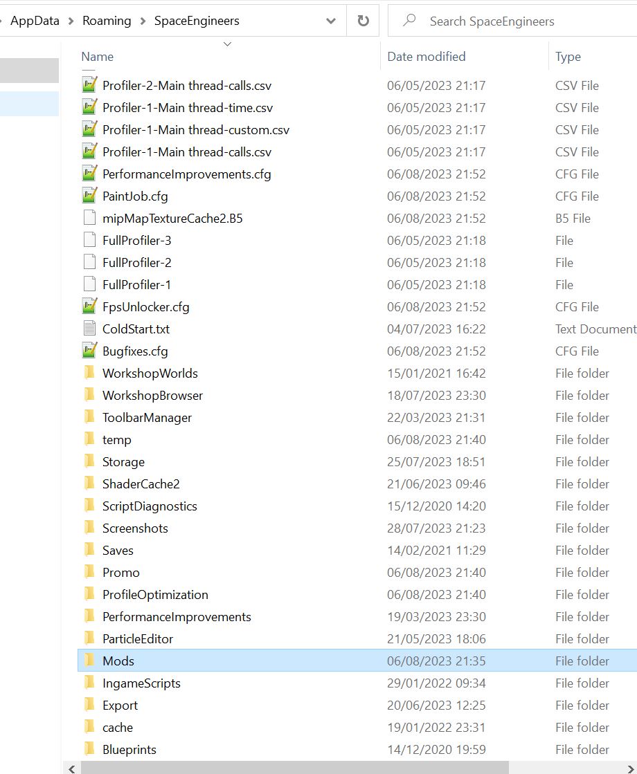Select the Promo folder name
637x774 pixels.
click(121, 572)
